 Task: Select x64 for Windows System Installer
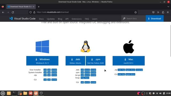tap(45, 73)
